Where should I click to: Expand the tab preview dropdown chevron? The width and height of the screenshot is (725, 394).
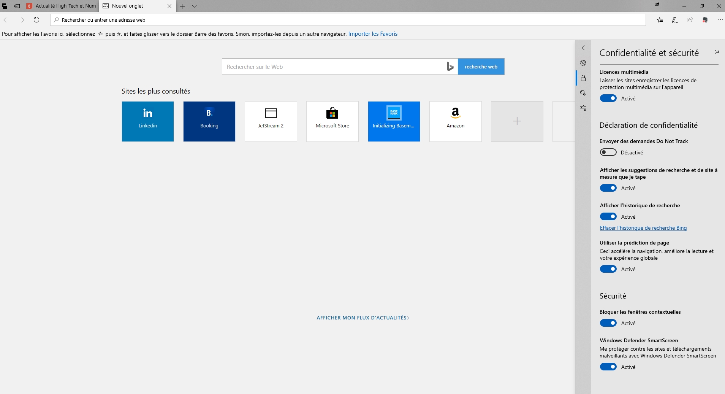pos(194,6)
